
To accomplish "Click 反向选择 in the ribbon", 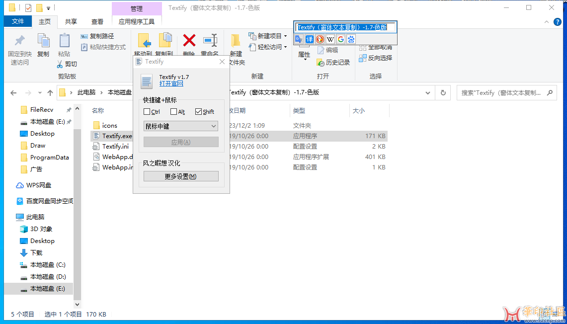I will point(375,58).
